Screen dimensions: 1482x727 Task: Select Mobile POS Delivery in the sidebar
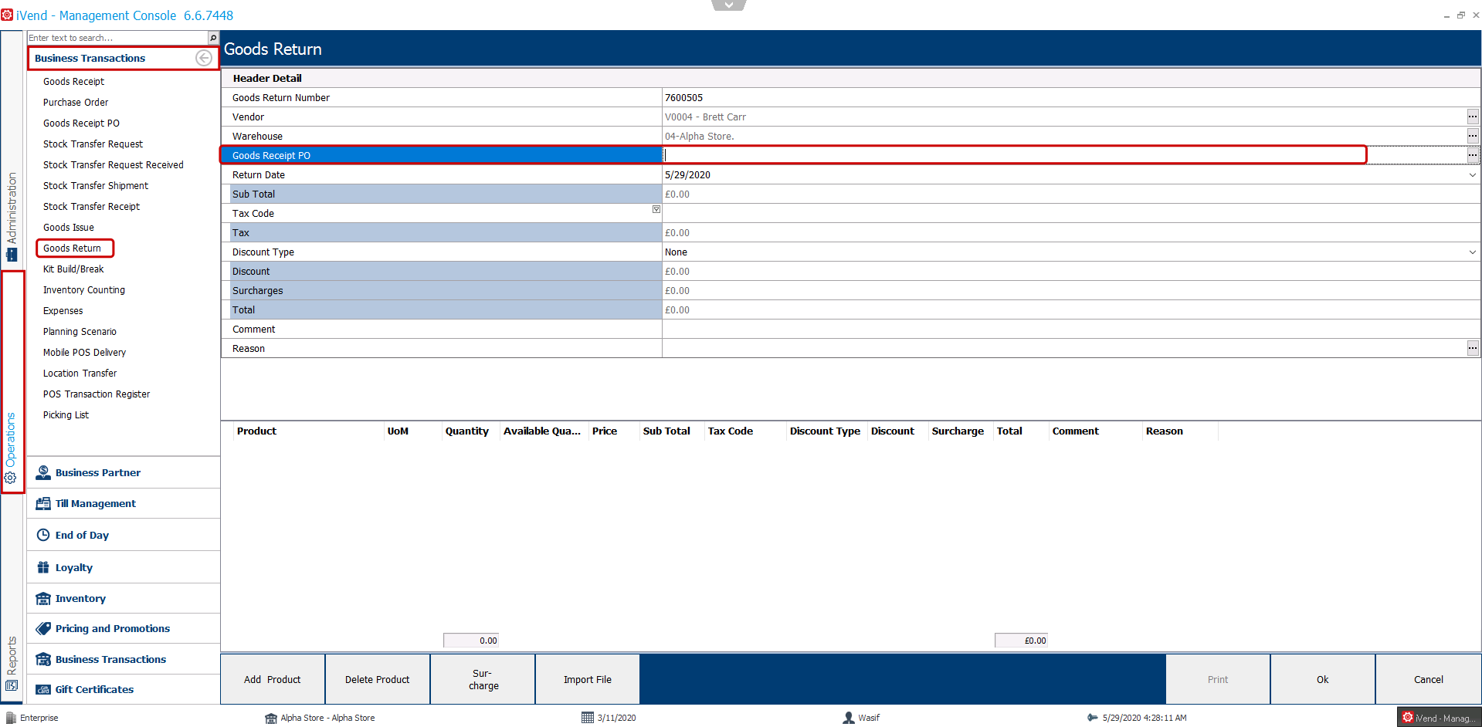(84, 352)
